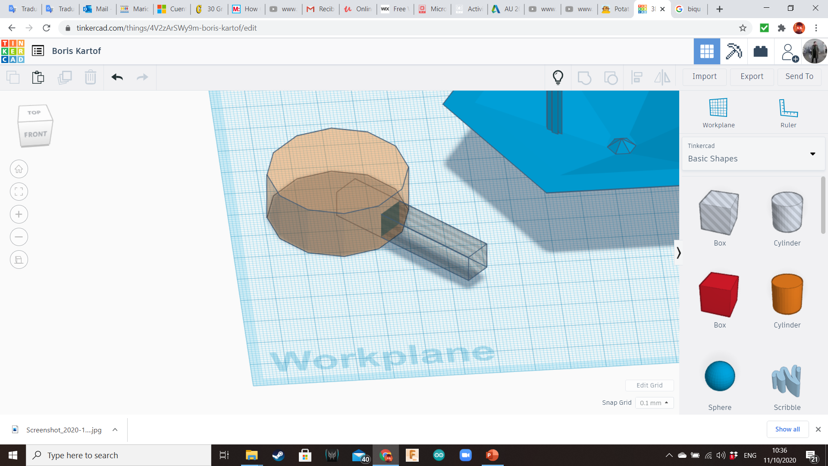Click fit all in view icon

tap(19, 192)
